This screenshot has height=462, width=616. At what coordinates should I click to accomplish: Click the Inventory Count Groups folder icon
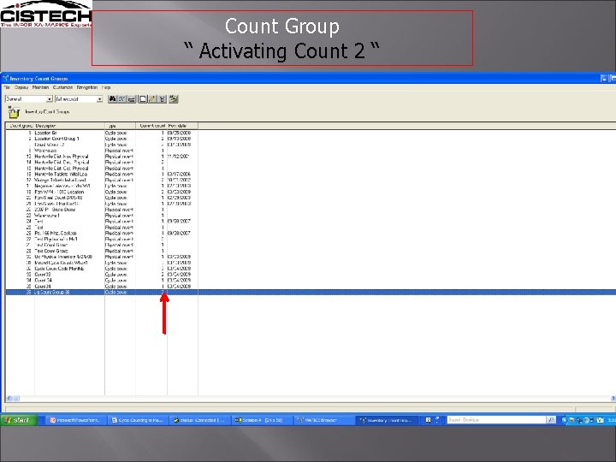click(14, 112)
